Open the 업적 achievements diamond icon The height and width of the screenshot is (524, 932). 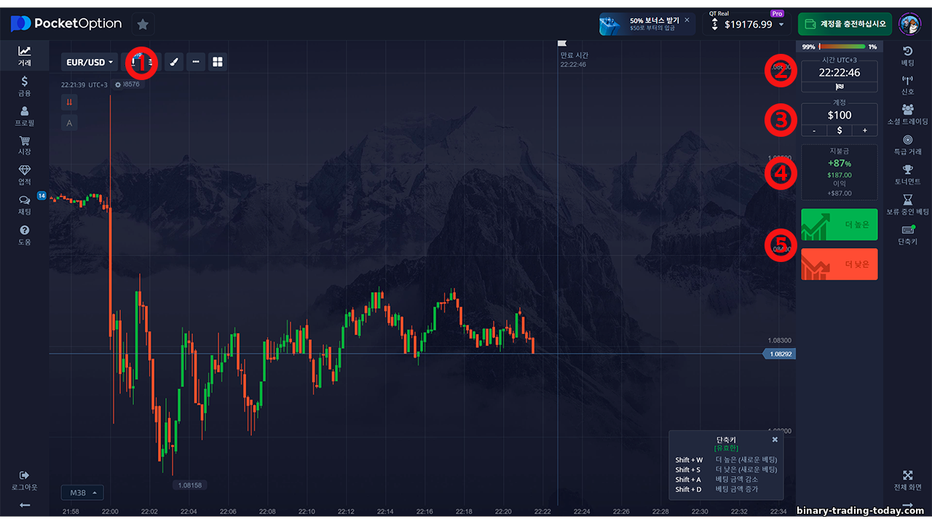coord(24,175)
